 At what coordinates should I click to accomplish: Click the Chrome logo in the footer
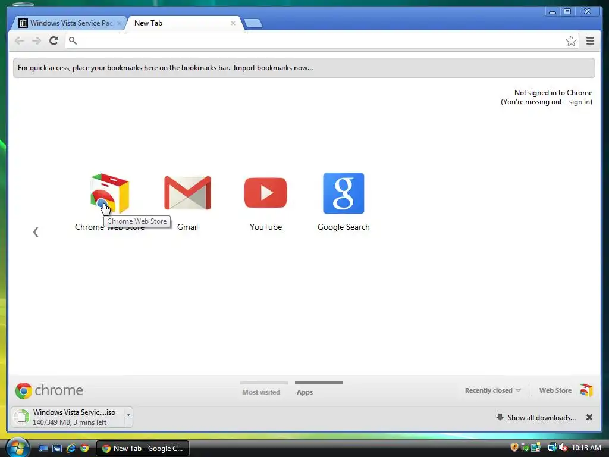tap(49, 390)
